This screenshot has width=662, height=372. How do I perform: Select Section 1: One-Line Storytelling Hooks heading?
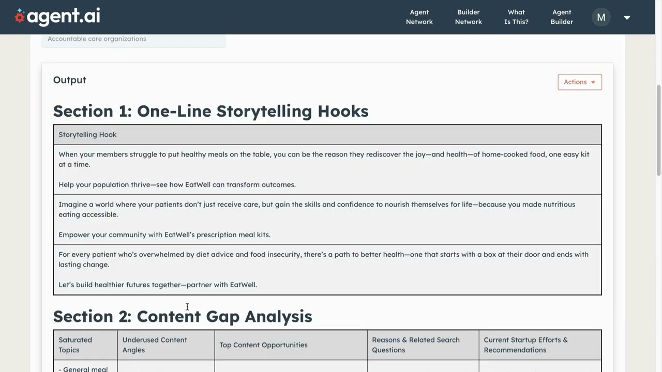(211, 111)
